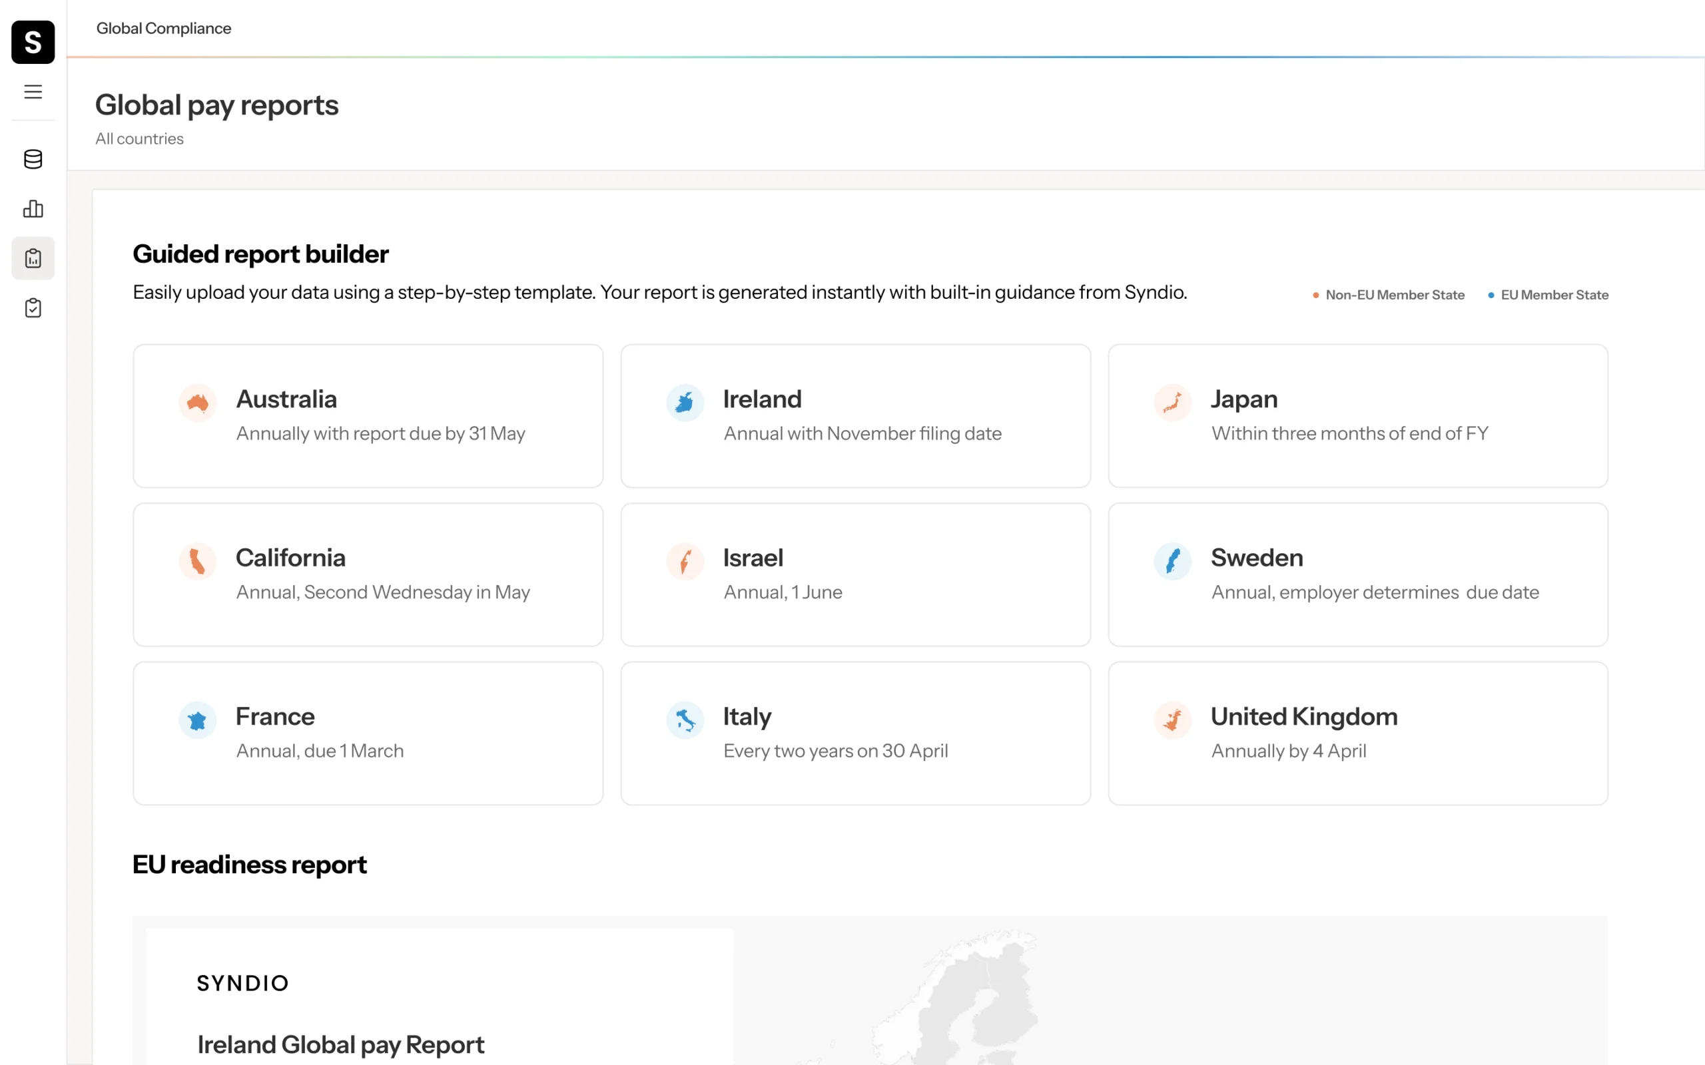Open the France report card title
This screenshot has height=1065, width=1705.
click(276, 716)
